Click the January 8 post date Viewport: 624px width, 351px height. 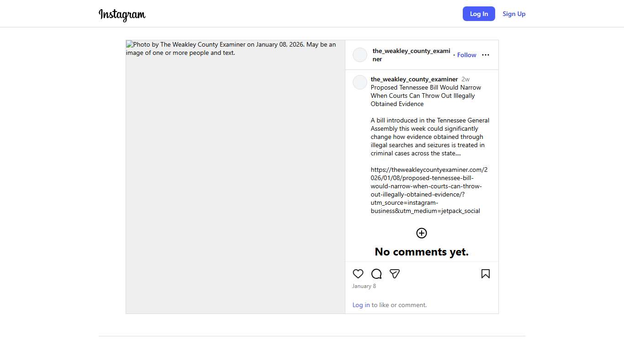364,286
